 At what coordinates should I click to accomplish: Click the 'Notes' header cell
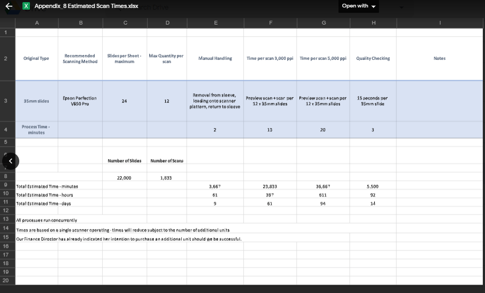click(440, 58)
